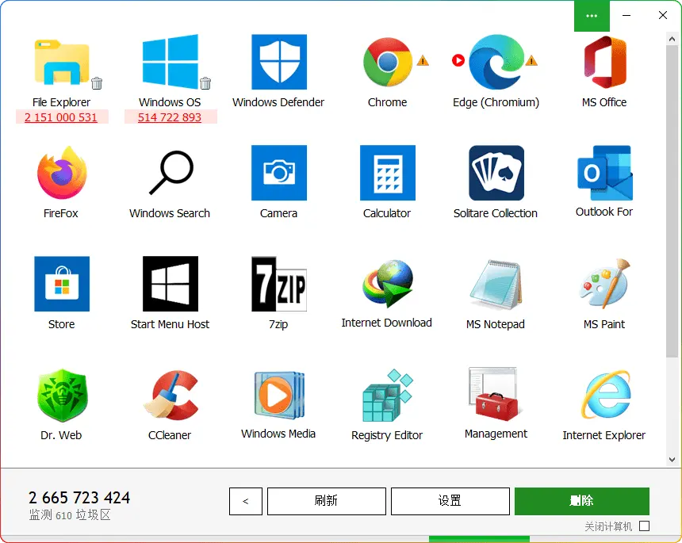Select the Dr. Web icon
This screenshot has width=682, height=543.
tap(61, 395)
